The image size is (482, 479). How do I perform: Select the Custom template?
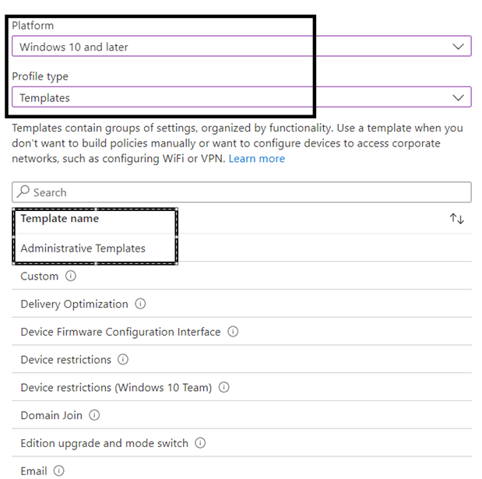point(39,276)
